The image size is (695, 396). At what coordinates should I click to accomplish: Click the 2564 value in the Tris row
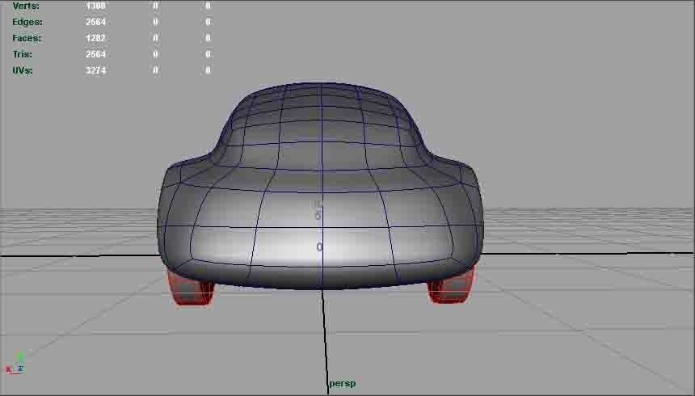pyautogui.click(x=95, y=54)
